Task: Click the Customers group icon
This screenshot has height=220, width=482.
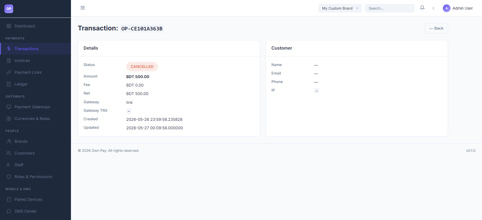Action: tap(9, 153)
